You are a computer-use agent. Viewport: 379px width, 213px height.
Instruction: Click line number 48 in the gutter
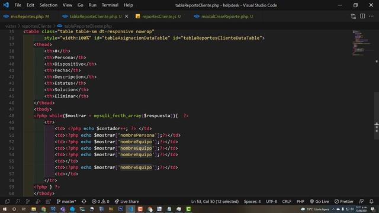click(12, 116)
